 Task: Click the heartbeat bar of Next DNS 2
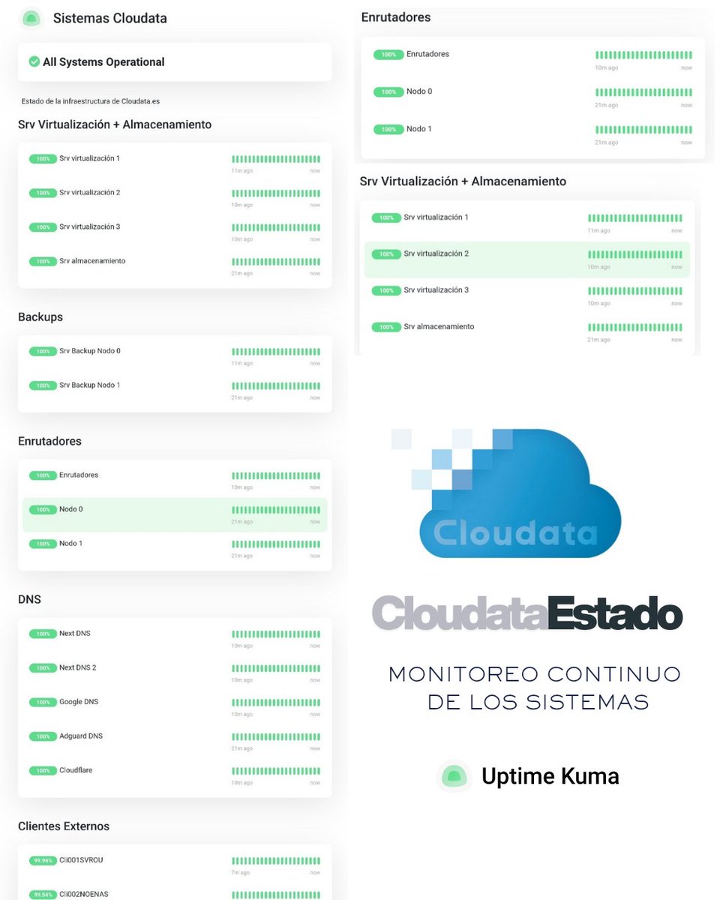[276, 668]
